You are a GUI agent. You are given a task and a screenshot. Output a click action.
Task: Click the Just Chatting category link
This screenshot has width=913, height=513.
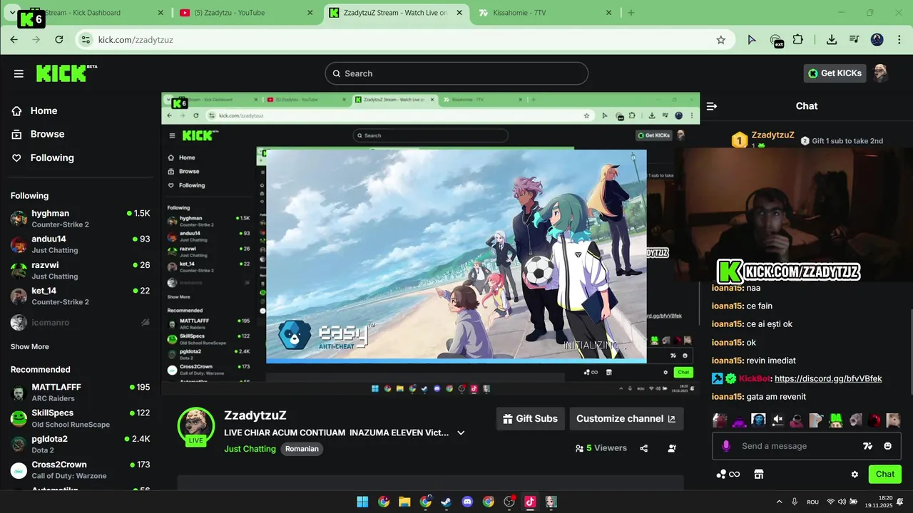point(250,449)
